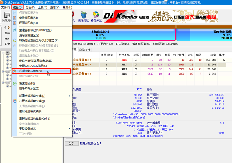Open the 工具(T) menu in menu bar
The width and height of the screenshot is (232, 163).
(42, 7)
